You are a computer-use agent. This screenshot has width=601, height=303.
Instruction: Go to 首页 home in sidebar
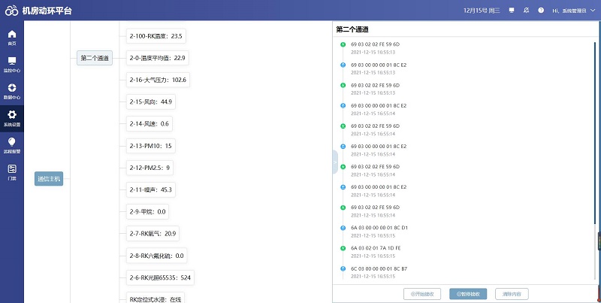coord(11,38)
